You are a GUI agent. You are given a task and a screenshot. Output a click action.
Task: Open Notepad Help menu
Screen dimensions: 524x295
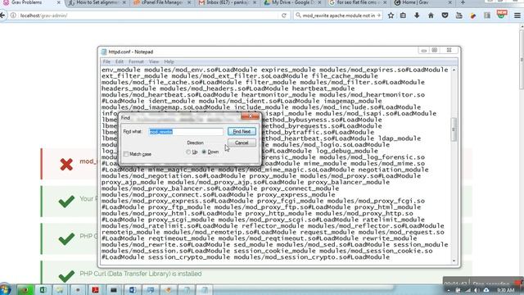[169, 62]
